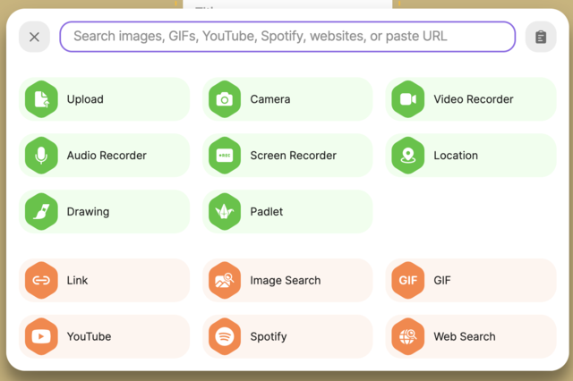This screenshot has height=381, width=573.
Task: Click the Location label
Action: pos(456,156)
